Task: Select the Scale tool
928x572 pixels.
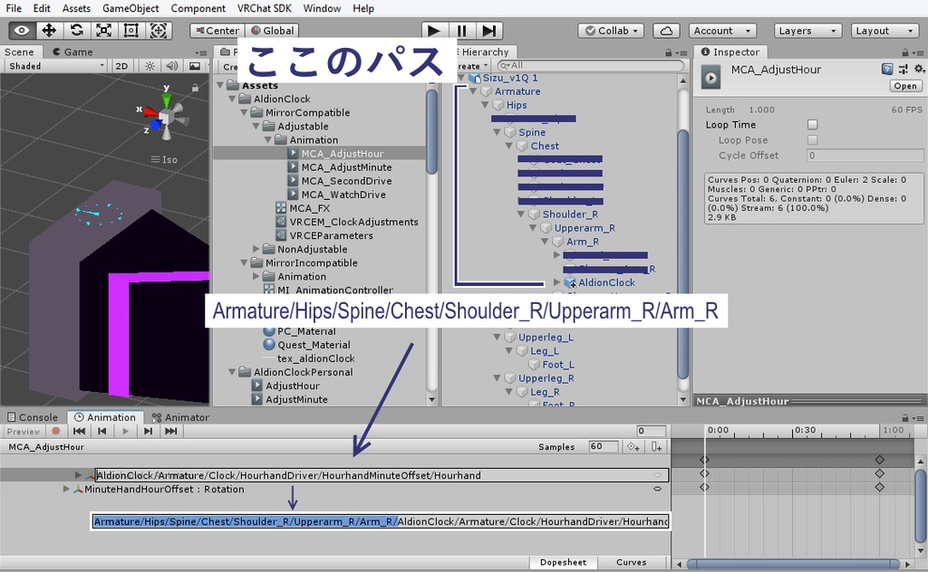Action: [103, 30]
